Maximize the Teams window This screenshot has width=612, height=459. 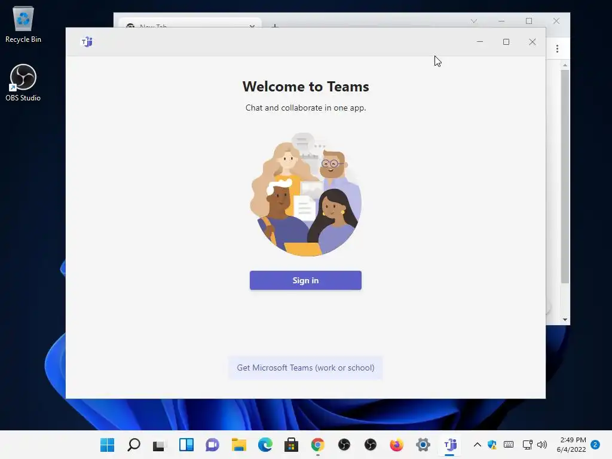(x=506, y=42)
